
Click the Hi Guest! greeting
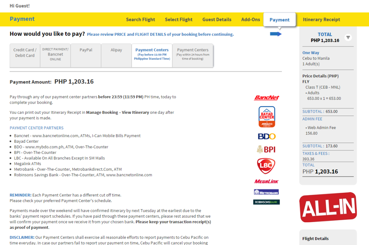(x=20, y=6)
